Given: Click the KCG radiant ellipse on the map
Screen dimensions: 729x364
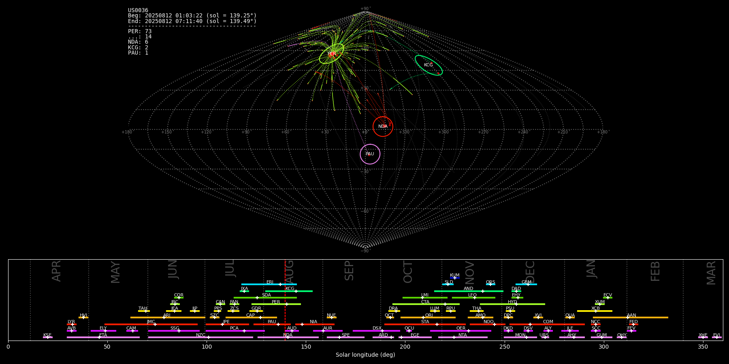Looking at the screenshot, I should pyautogui.click(x=428, y=65).
